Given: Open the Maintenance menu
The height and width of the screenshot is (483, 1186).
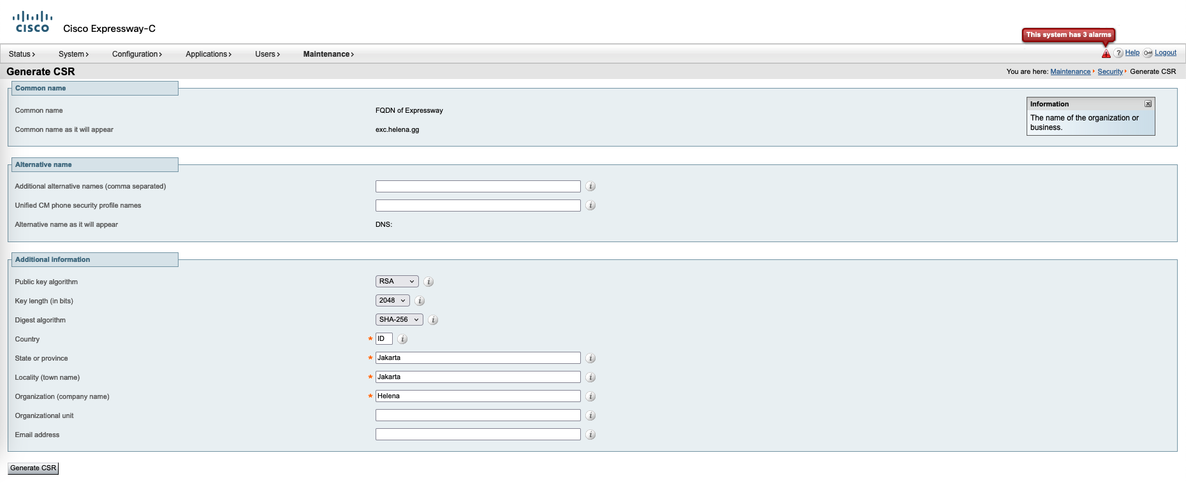Looking at the screenshot, I should [x=328, y=54].
